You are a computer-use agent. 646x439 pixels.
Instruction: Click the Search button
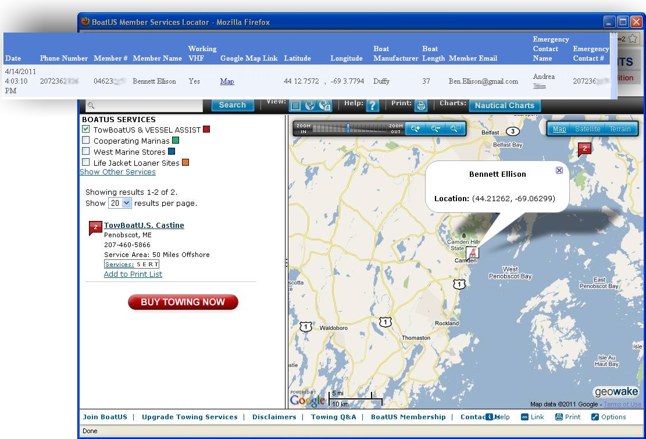tap(233, 105)
